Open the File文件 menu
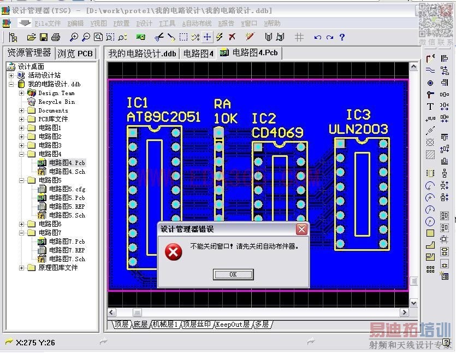Image resolution: width=456 pixels, height=353 pixels. coord(48,23)
